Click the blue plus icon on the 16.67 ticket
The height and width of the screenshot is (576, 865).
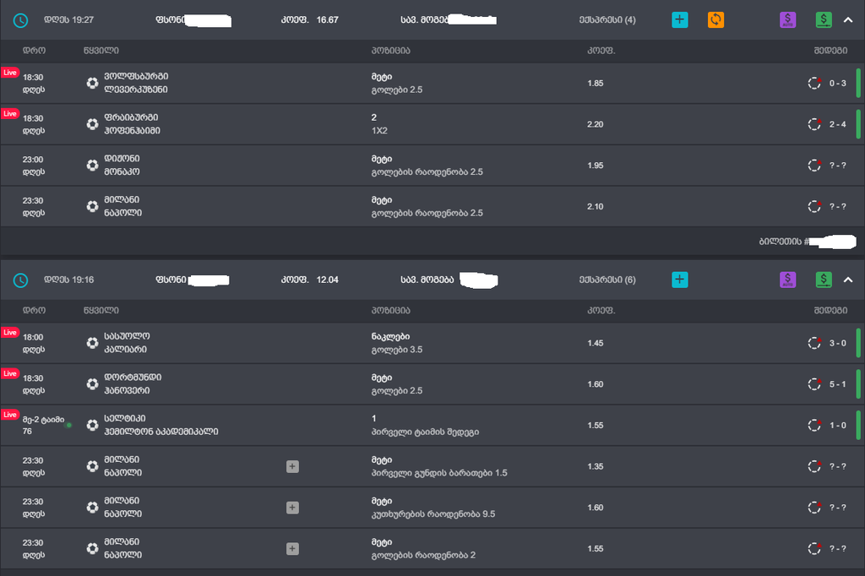point(680,19)
